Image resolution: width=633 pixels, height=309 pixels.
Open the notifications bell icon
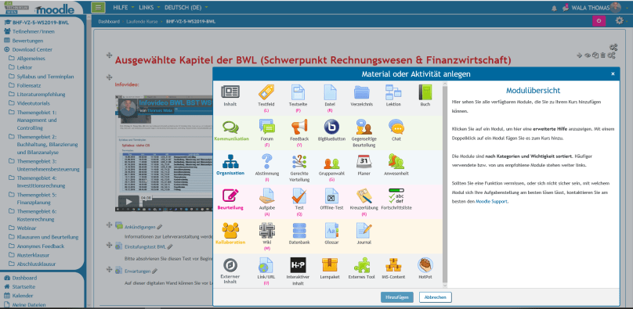554,8
